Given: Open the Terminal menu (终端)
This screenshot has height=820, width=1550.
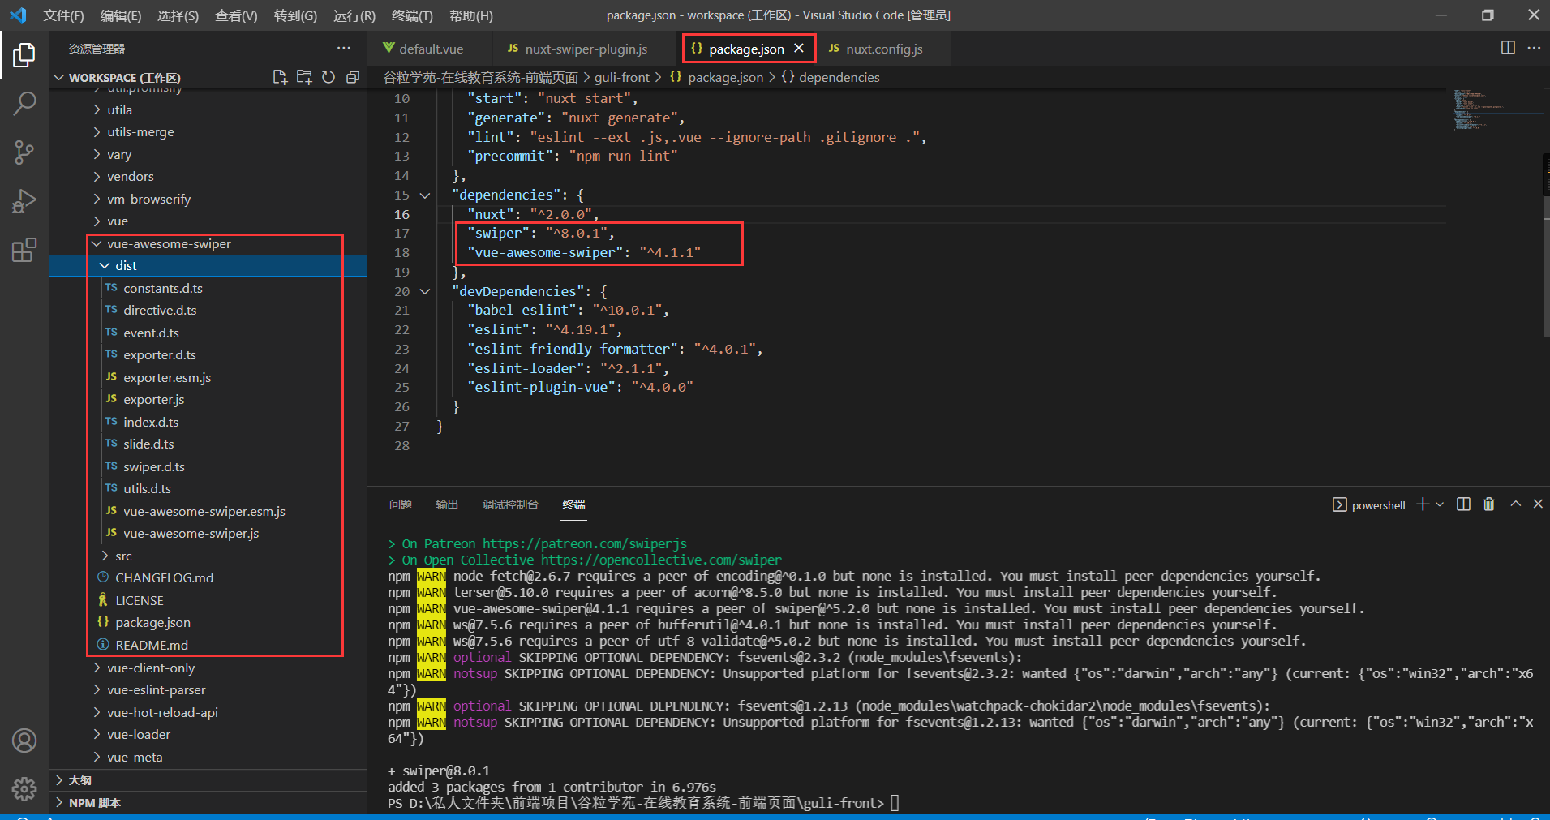Looking at the screenshot, I should [412, 15].
